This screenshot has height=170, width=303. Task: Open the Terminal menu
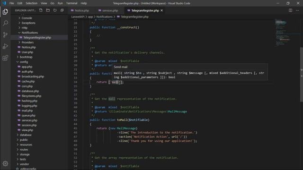(x=71, y=3)
